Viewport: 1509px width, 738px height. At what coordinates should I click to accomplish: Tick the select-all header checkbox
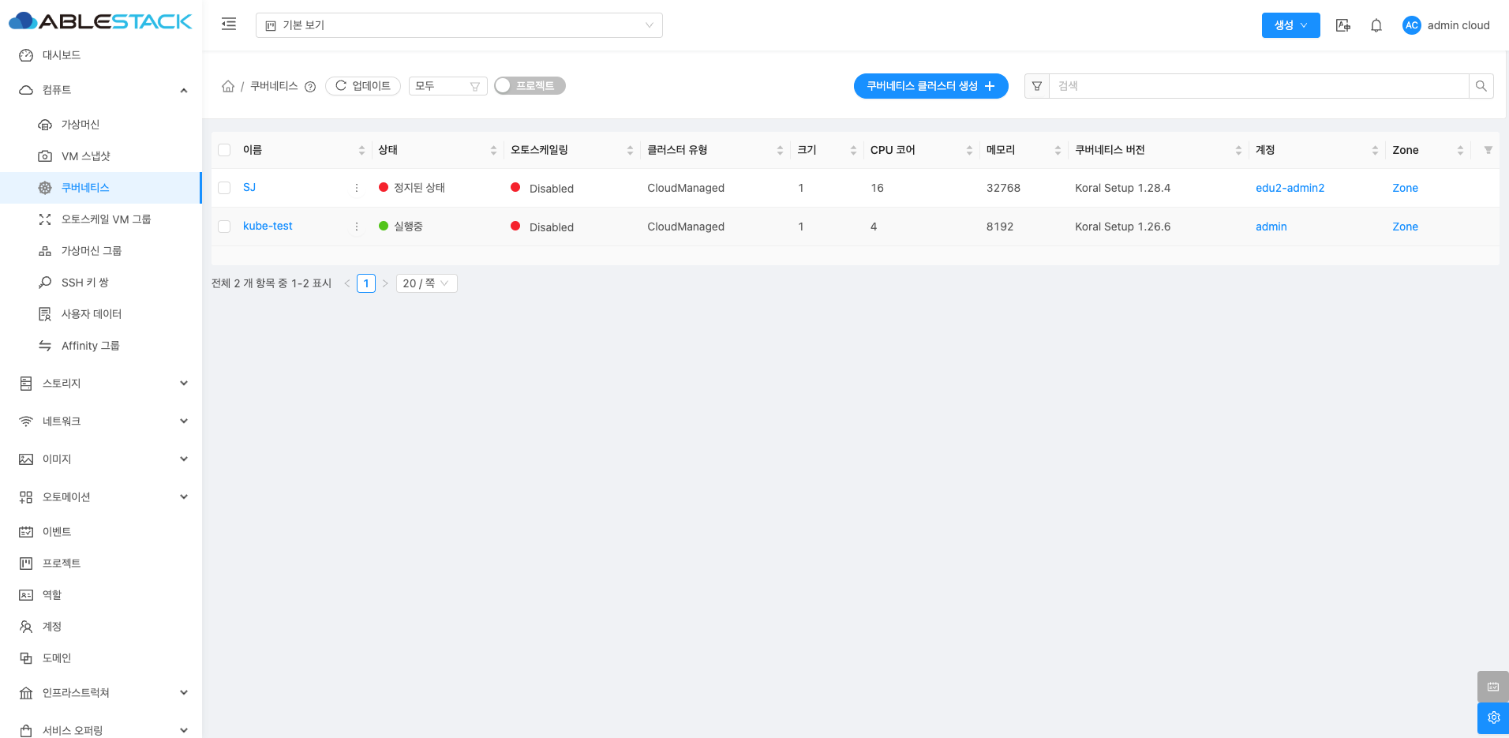point(224,150)
